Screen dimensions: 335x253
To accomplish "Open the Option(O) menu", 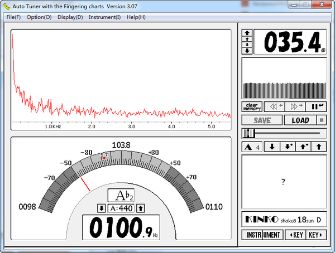I will pos(39,17).
